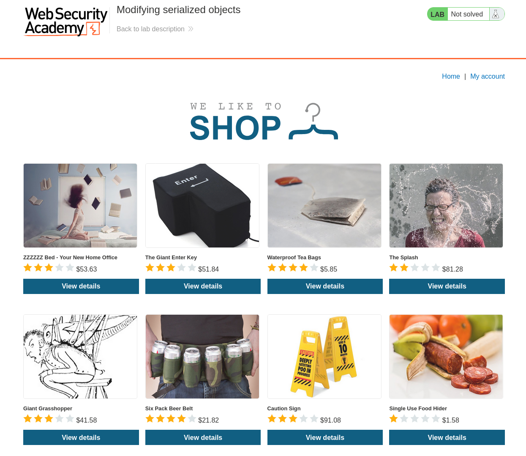
Task: Open the Single Use Food Hider image
Action: [x=446, y=357]
